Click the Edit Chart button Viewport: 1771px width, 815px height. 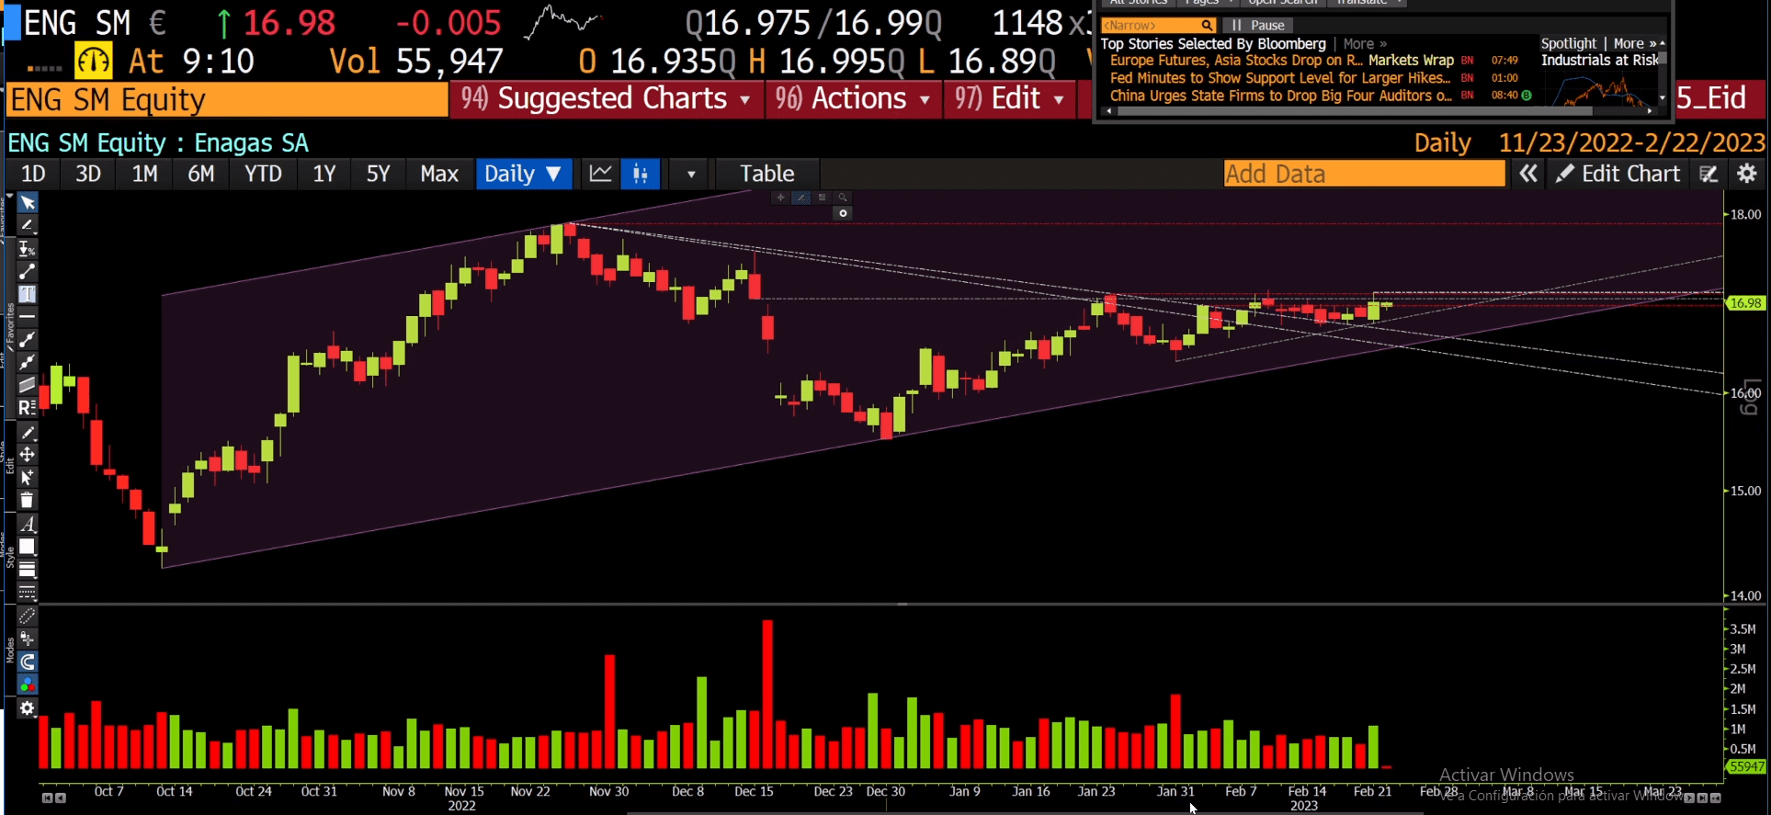click(1618, 174)
